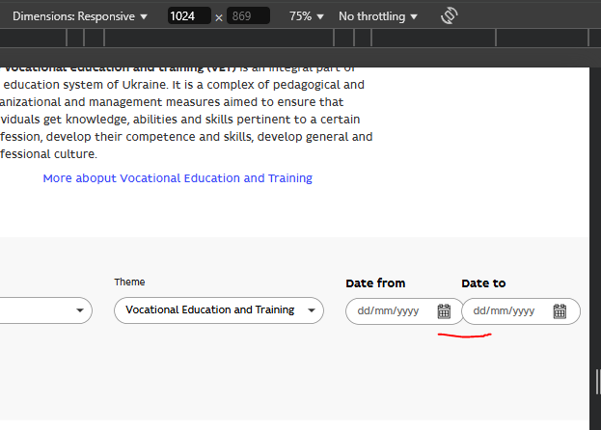
Task: Click the Date to label
Action: tap(483, 283)
